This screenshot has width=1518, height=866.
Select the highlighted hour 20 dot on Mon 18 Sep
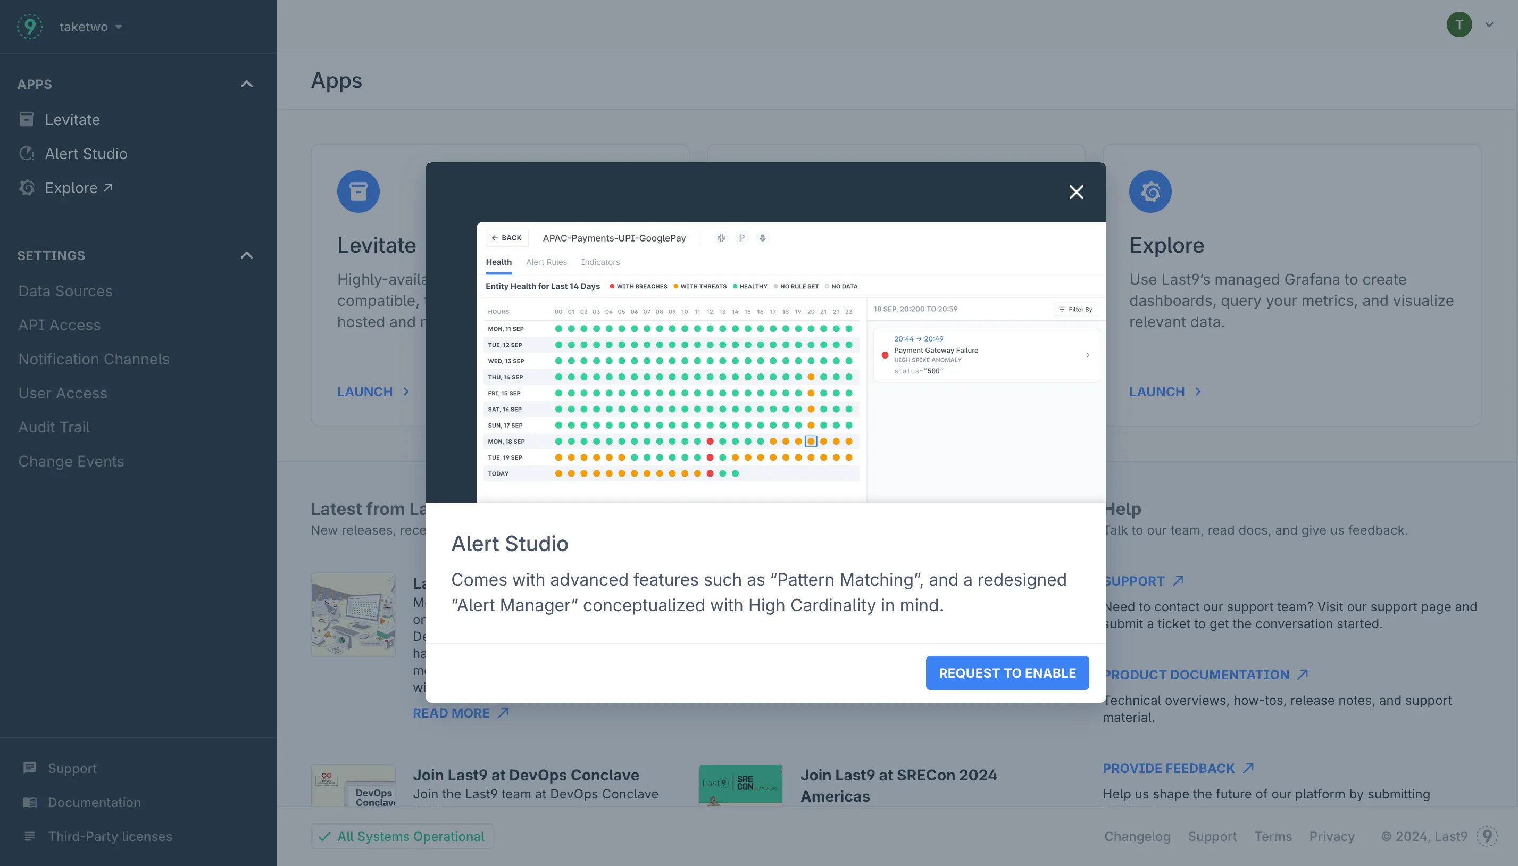[811, 442]
